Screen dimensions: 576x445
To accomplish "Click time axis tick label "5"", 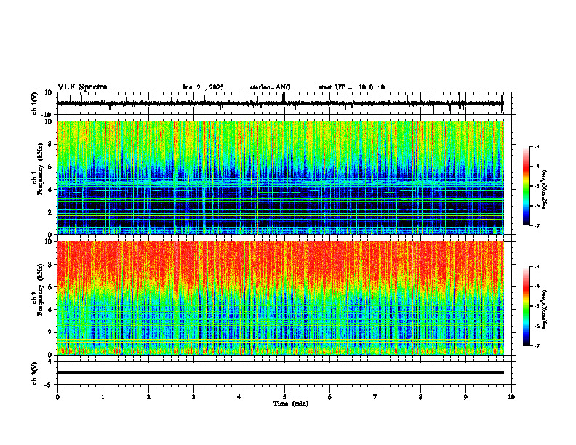I will click(284, 397).
